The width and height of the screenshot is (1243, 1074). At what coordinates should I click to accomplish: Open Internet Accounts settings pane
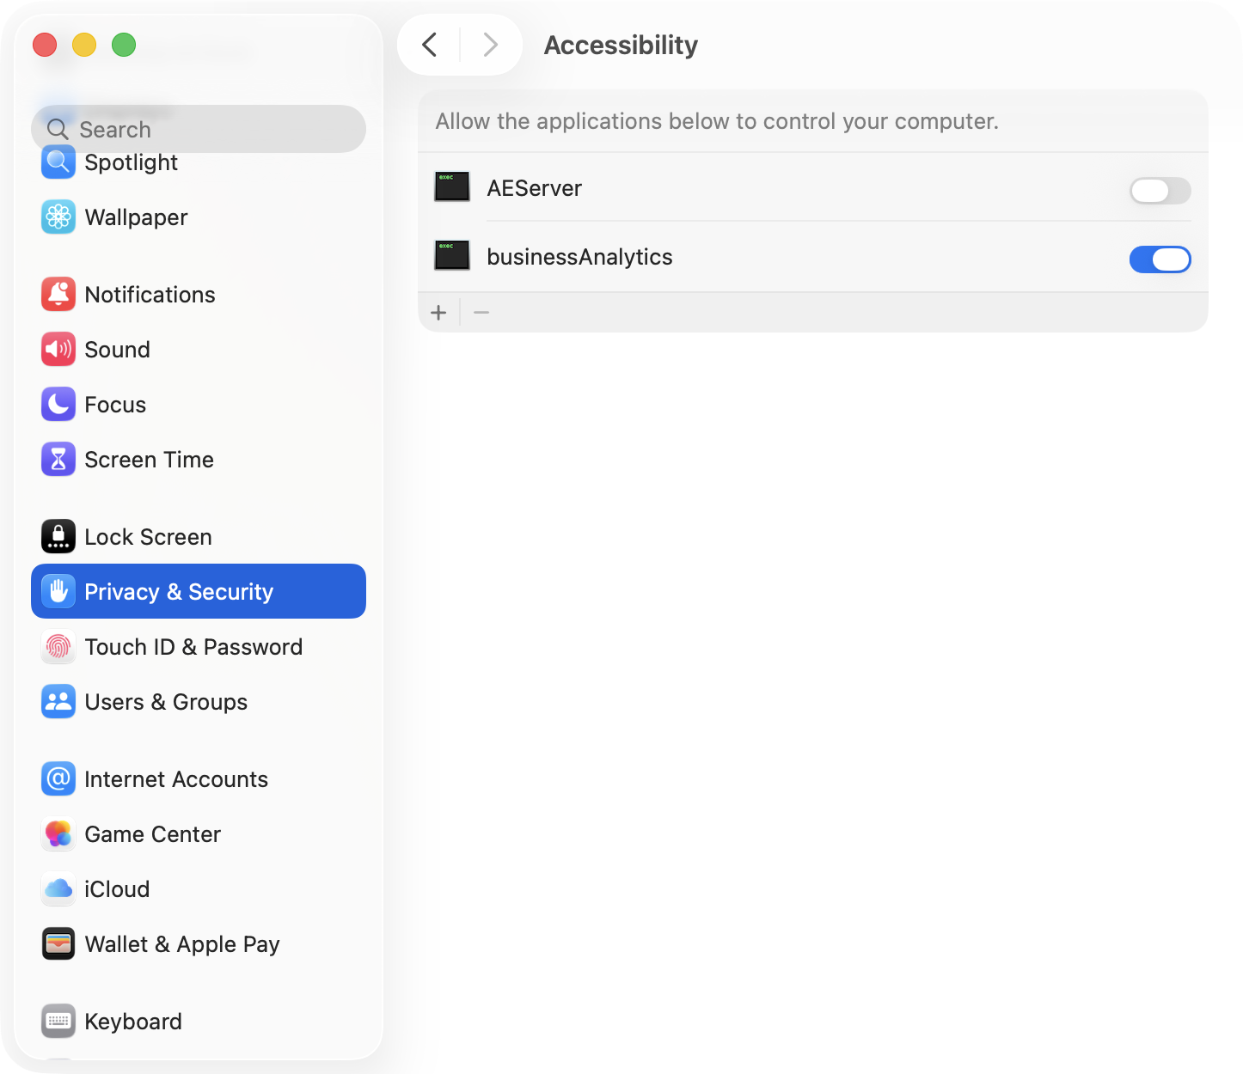[176, 779]
